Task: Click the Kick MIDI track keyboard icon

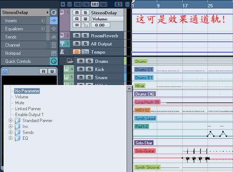Action: [67, 69]
